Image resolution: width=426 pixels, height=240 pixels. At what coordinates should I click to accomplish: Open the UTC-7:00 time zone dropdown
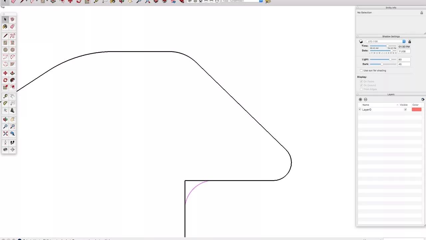click(x=386, y=41)
